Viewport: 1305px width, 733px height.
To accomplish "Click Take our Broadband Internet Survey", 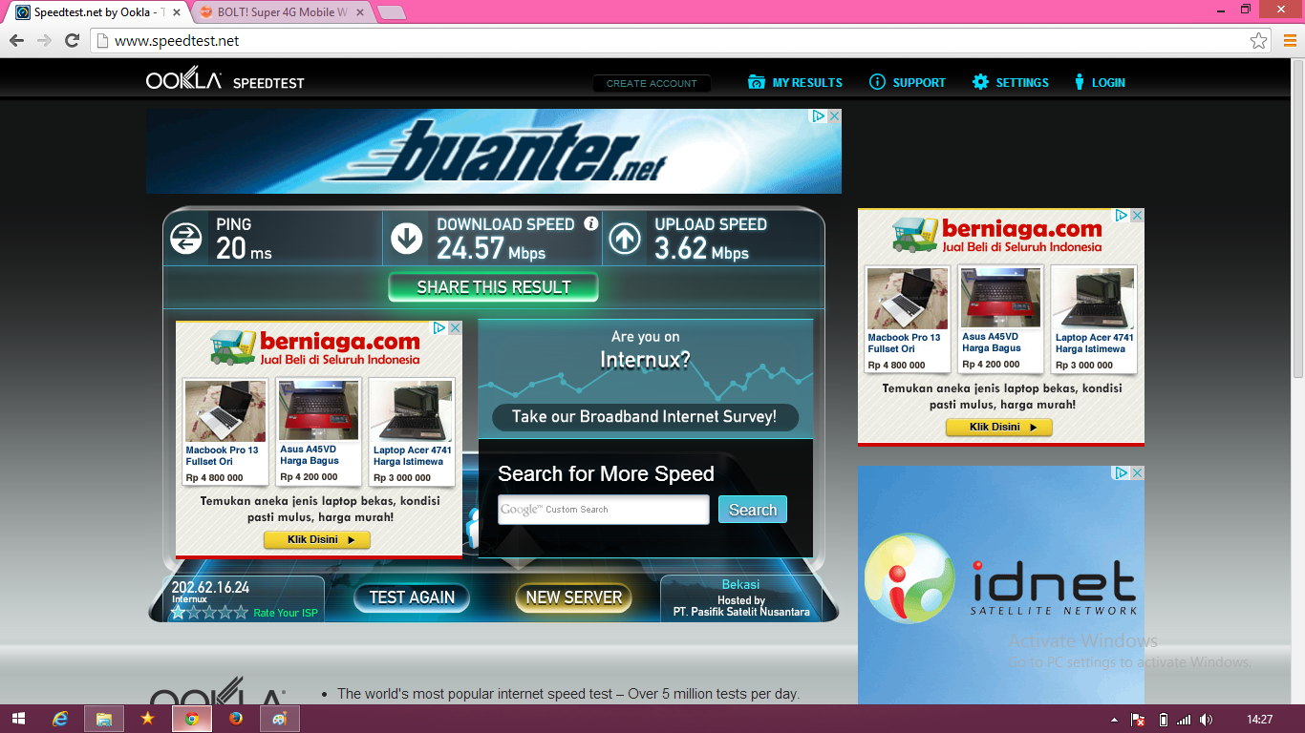I will coord(644,416).
